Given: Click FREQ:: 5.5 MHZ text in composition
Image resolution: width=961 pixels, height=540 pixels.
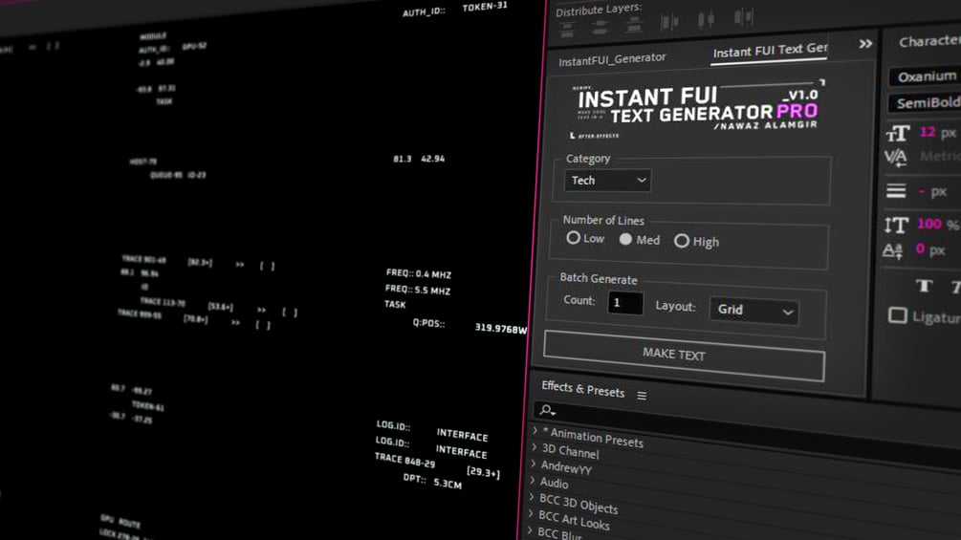Looking at the screenshot, I should point(417,290).
